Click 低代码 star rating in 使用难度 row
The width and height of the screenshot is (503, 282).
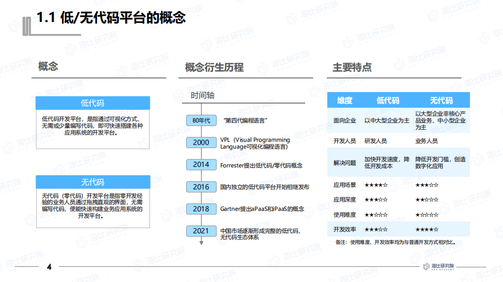click(x=376, y=215)
